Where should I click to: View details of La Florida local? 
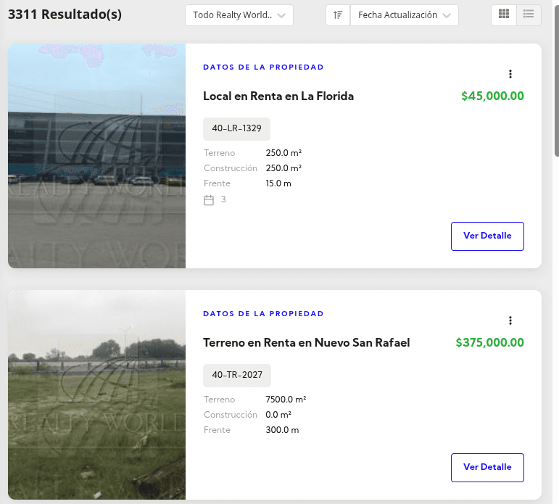[x=487, y=236]
